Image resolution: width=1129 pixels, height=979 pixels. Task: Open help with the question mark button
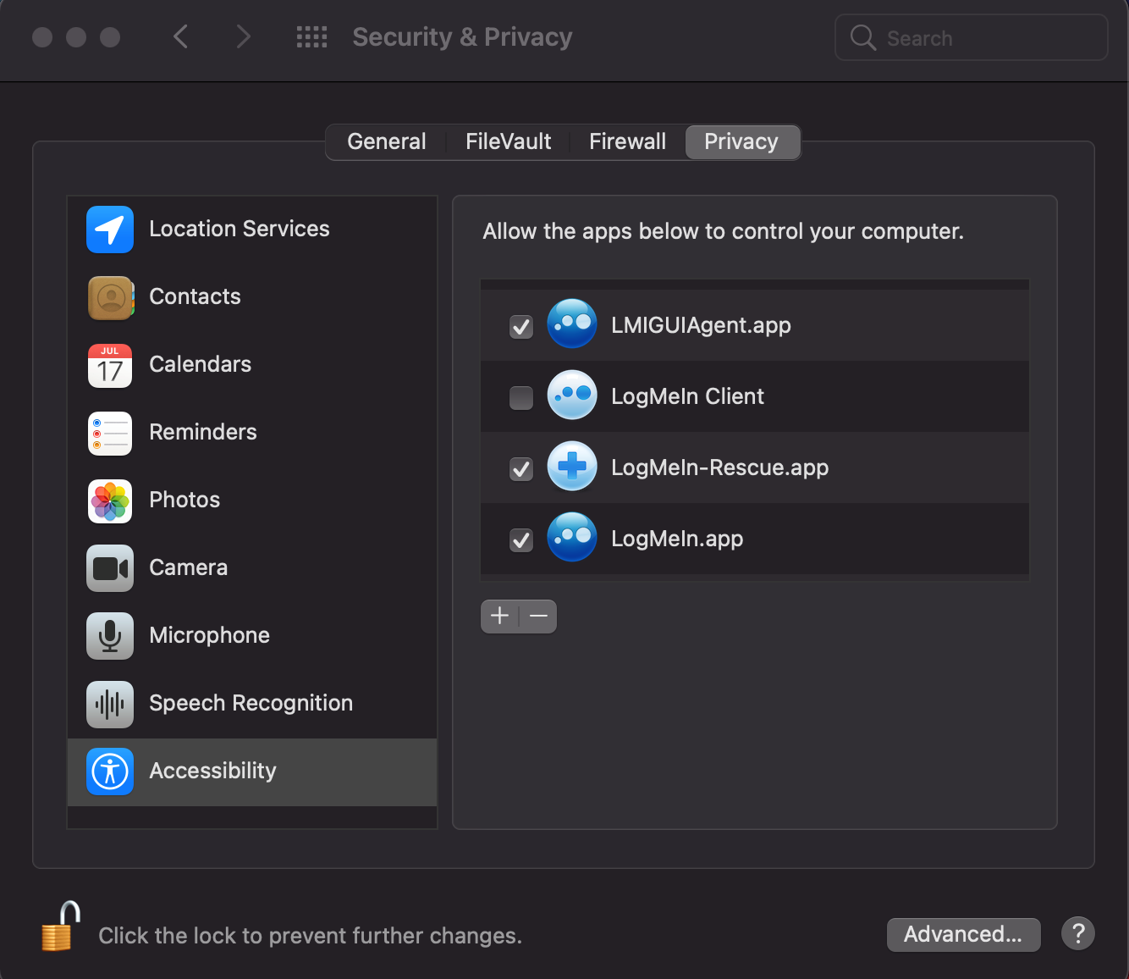pos(1077,933)
